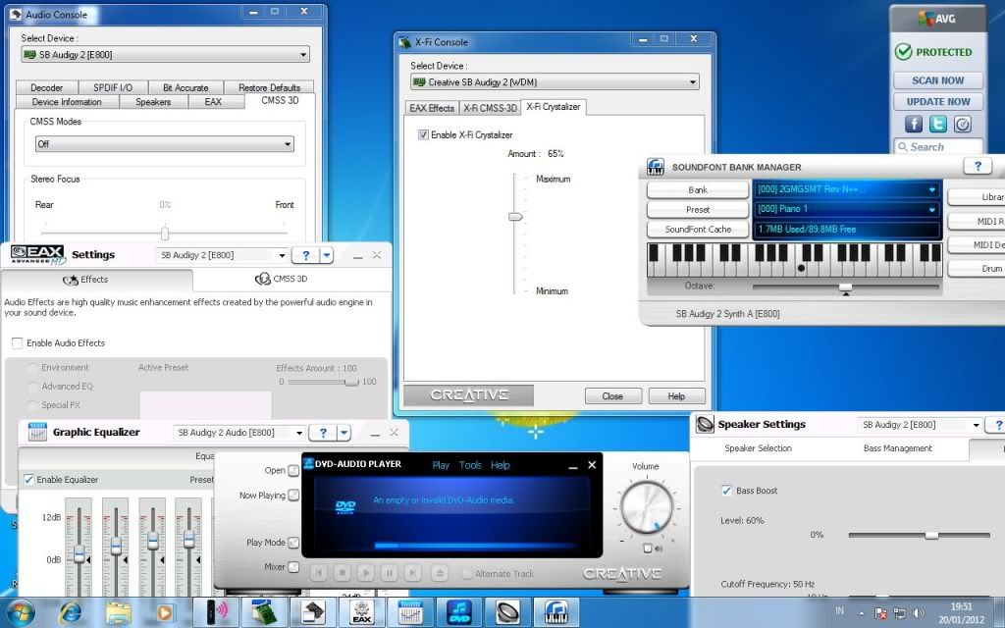The image size is (1005, 628).
Task: Click the Bank button in SoundFont Manager
Action: tap(698, 189)
